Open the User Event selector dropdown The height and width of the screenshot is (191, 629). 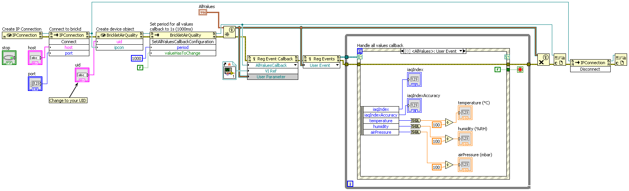[337, 65]
